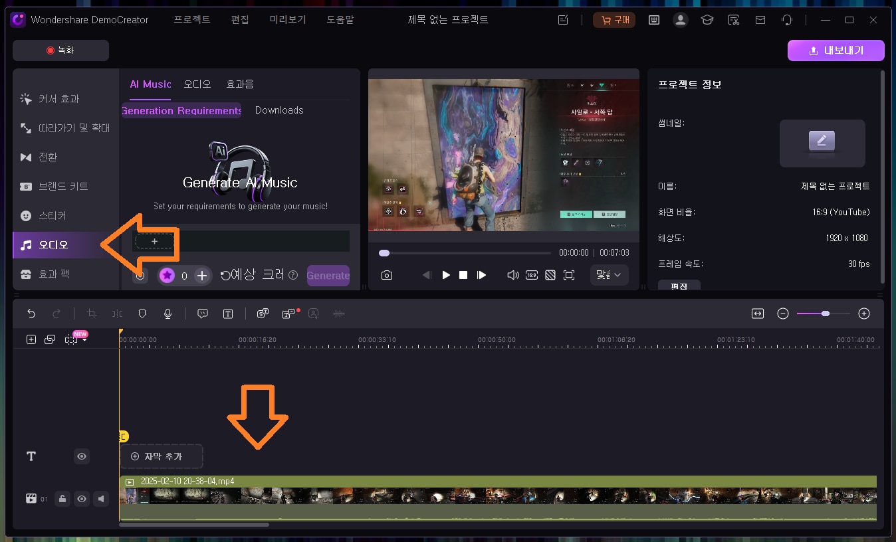Click the 자막 추가 button on the timeline

click(162, 456)
